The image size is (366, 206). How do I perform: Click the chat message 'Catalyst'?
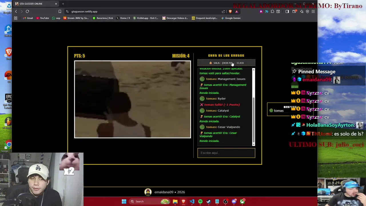coord(223,111)
